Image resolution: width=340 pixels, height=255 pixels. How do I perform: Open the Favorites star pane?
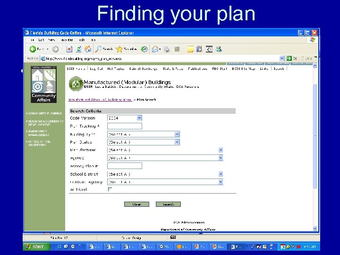coord(126,49)
